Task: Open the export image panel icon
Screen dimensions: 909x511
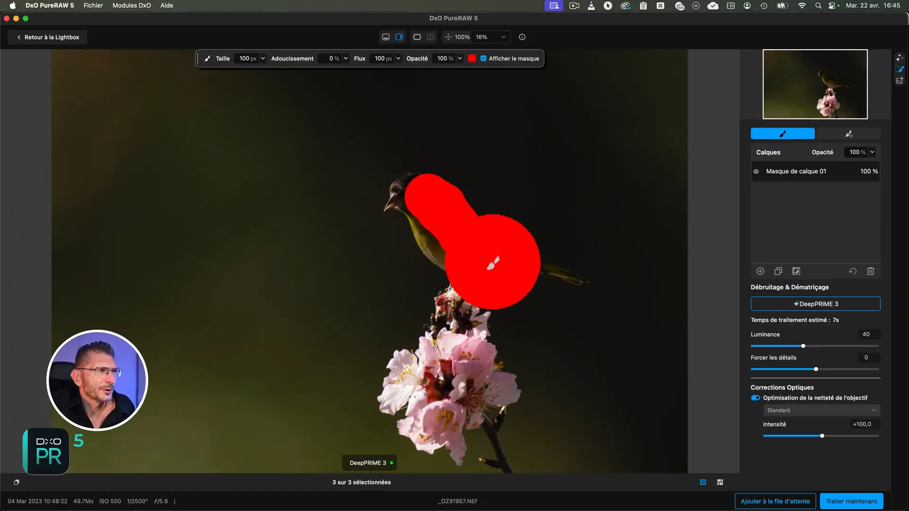Action: coord(900,81)
